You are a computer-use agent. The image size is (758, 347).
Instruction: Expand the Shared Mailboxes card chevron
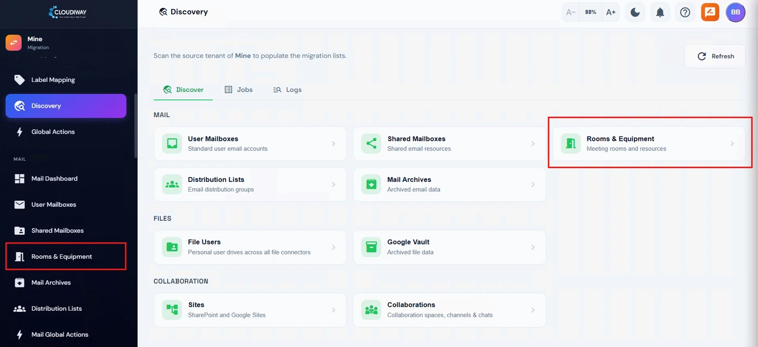pyautogui.click(x=533, y=143)
